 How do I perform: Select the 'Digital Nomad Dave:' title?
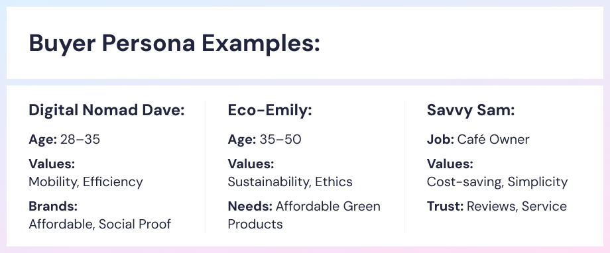107,110
